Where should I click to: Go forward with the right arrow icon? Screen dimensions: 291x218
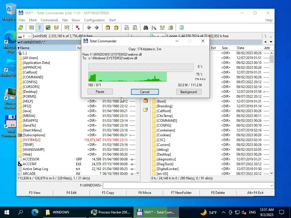tap(97, 28)
